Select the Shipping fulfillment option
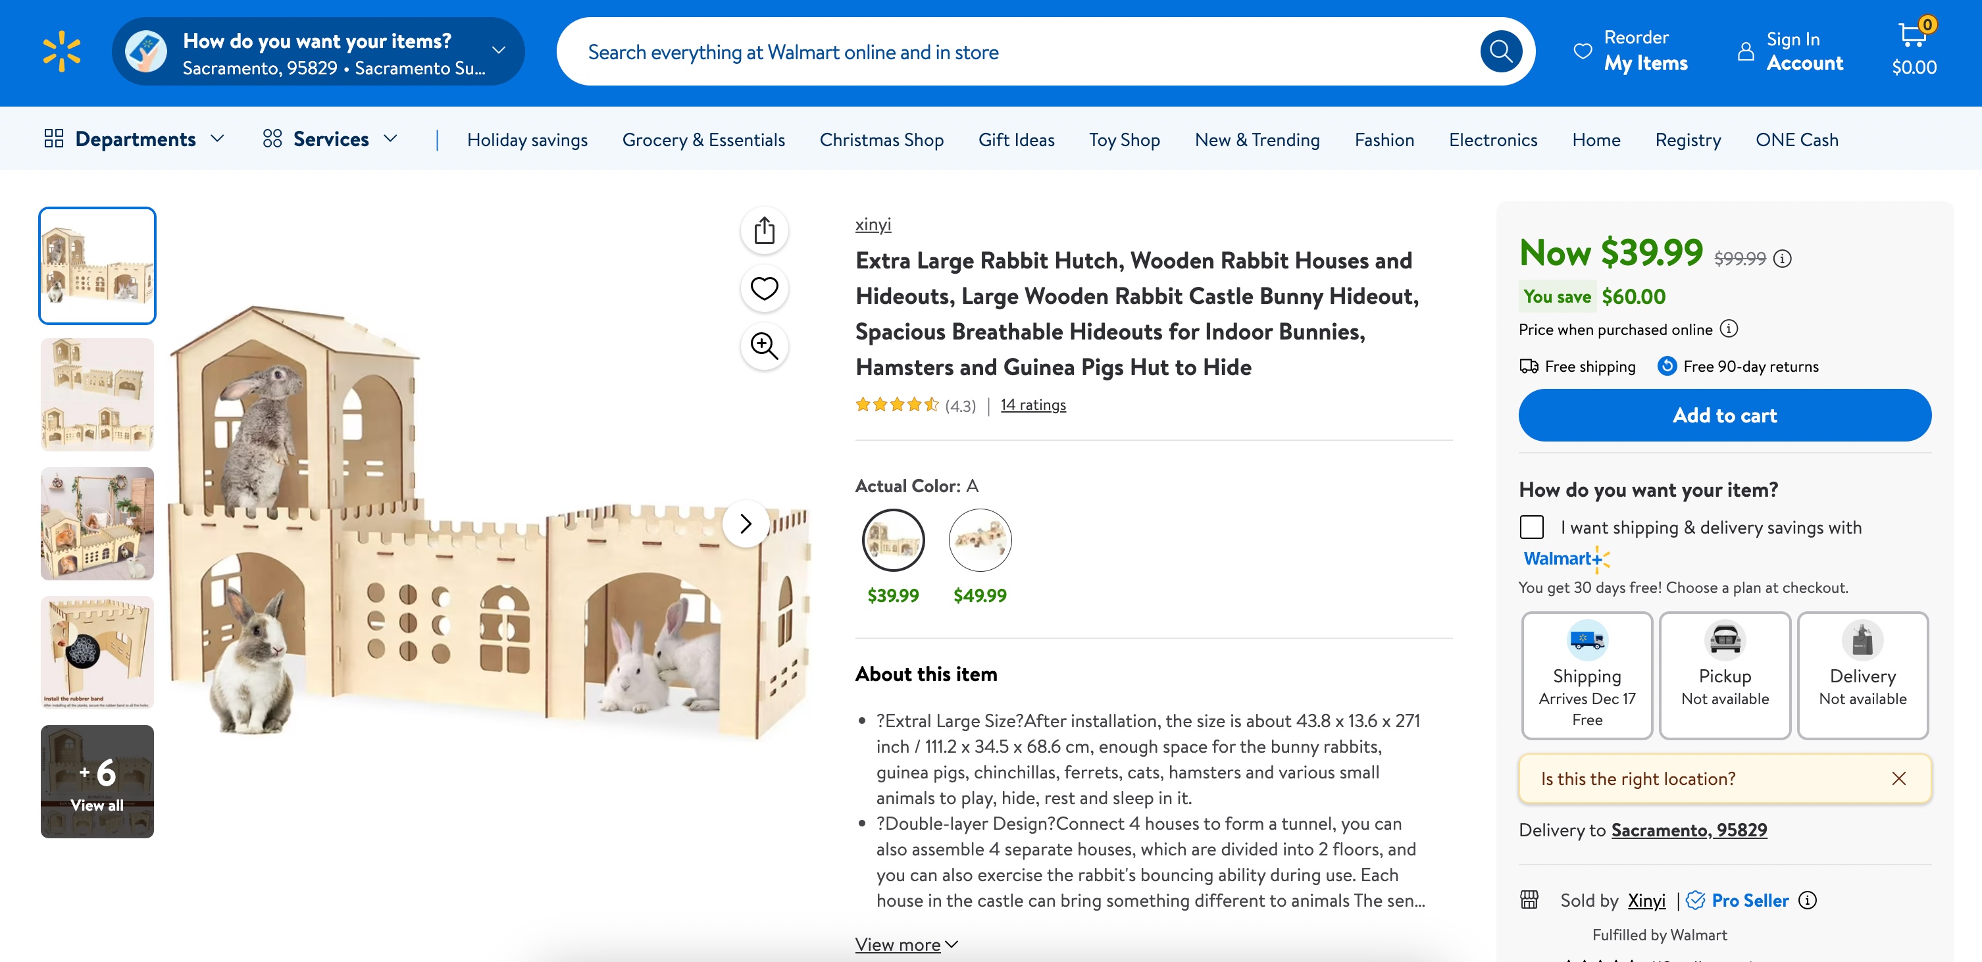Viewport: 1982px width, 962px height. [1587, 675]
